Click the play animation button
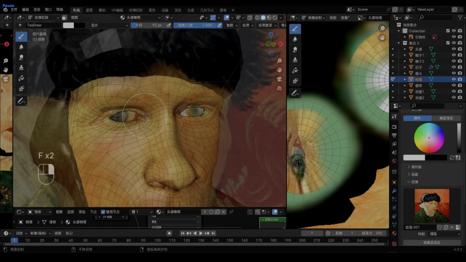466x262 pixels. coord(201,233)
